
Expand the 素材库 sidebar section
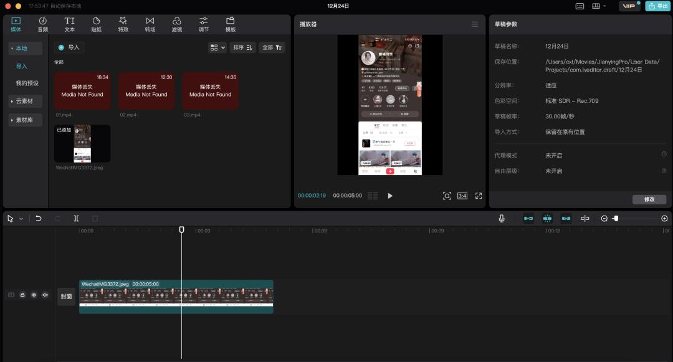(25, 121)
